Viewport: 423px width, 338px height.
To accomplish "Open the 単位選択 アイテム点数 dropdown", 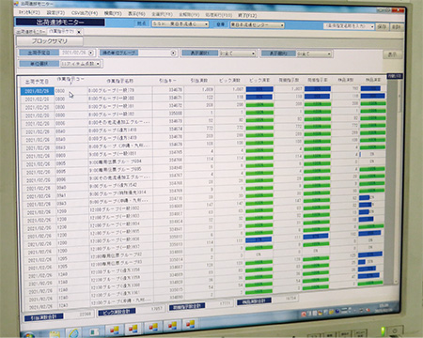I will click(x=98, y=64).
